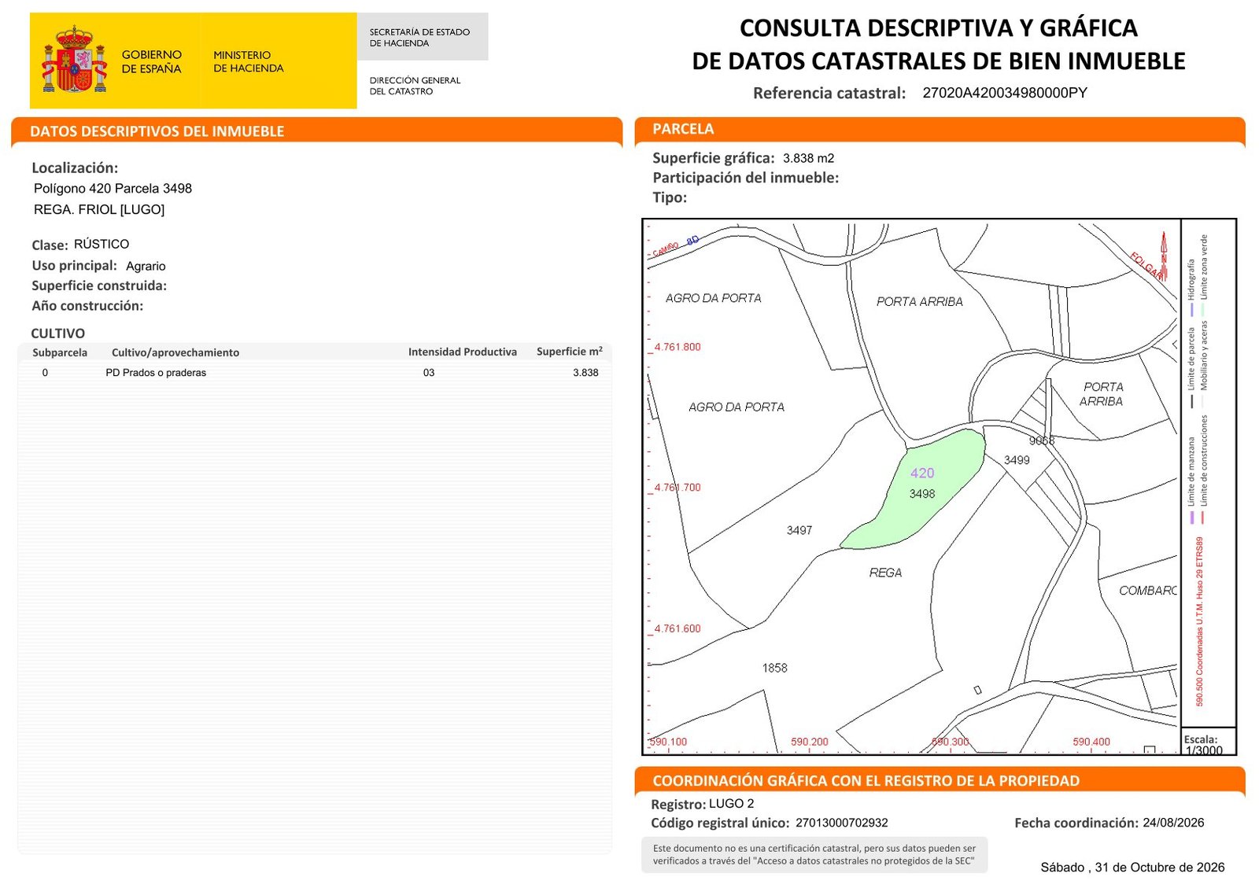1259x888 pixels.
Task: Click the 'REGA' place name on map
Action: pyautogui.click(x=885, y=573)
